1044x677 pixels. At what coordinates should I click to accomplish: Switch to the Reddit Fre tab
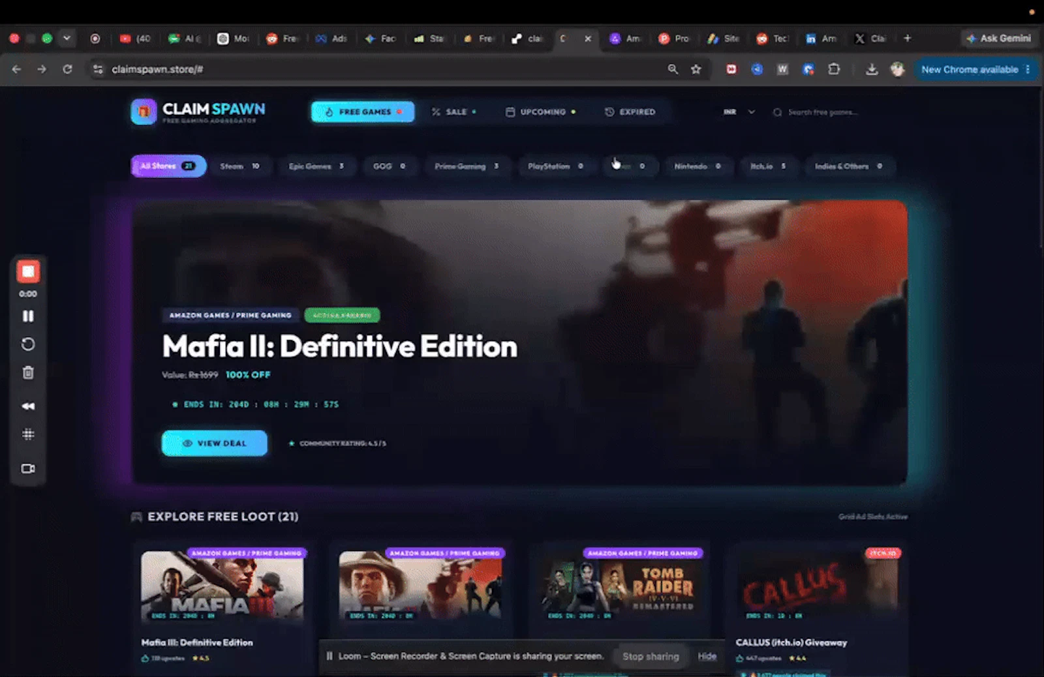[282, 38]
